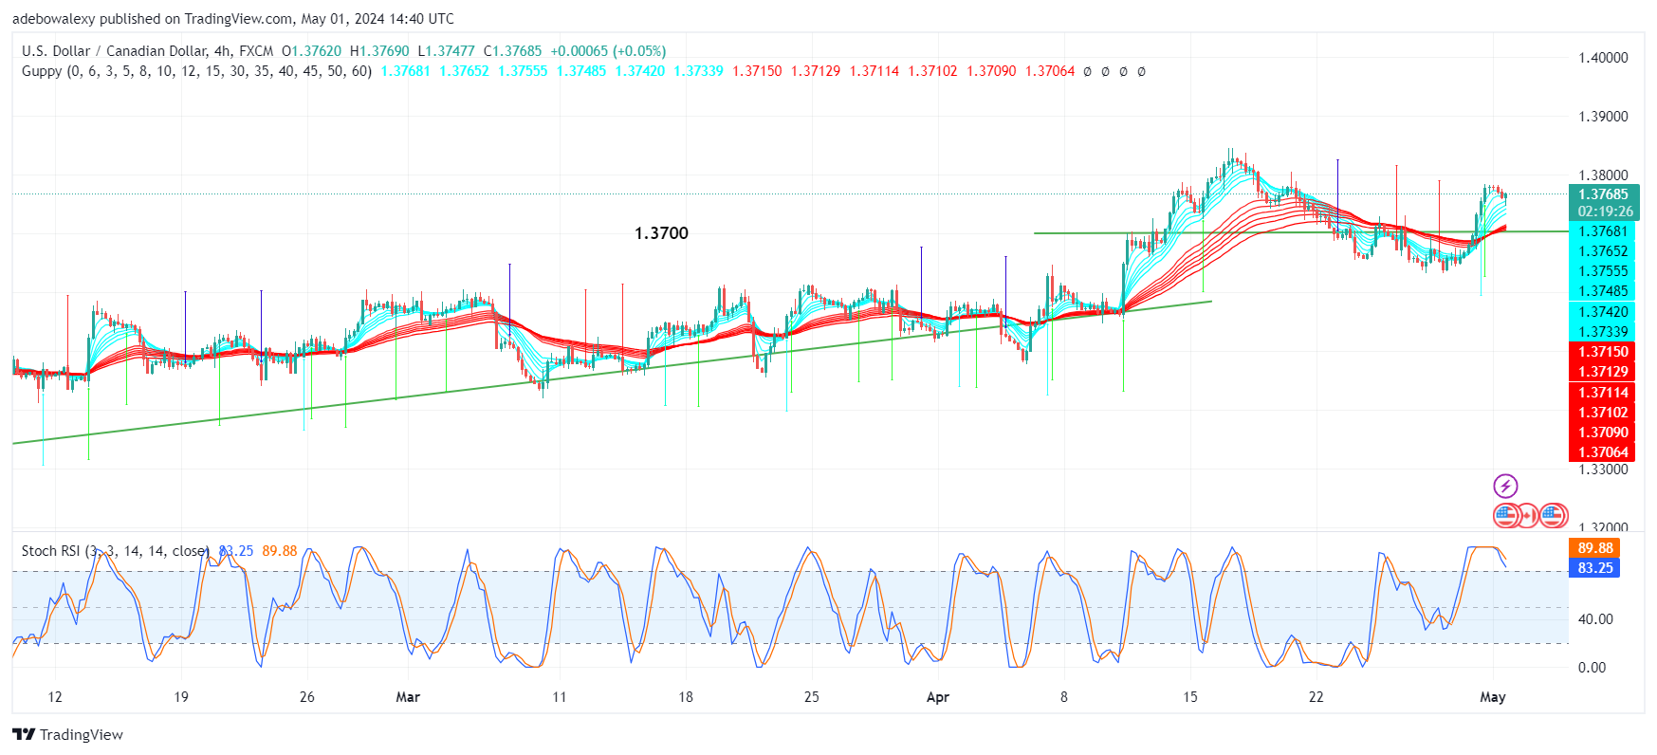1657x755 pixels.
Task: Click the red 1.37090 price axis label
Action: 1603,433
